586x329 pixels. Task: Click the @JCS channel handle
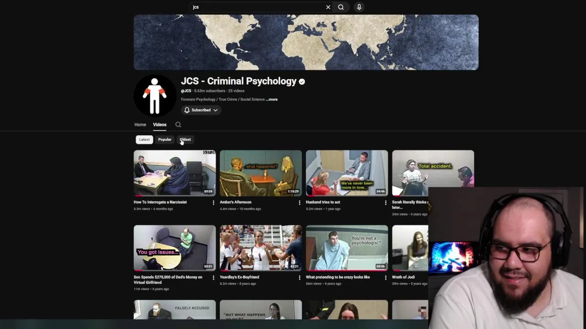coord(186,91)
